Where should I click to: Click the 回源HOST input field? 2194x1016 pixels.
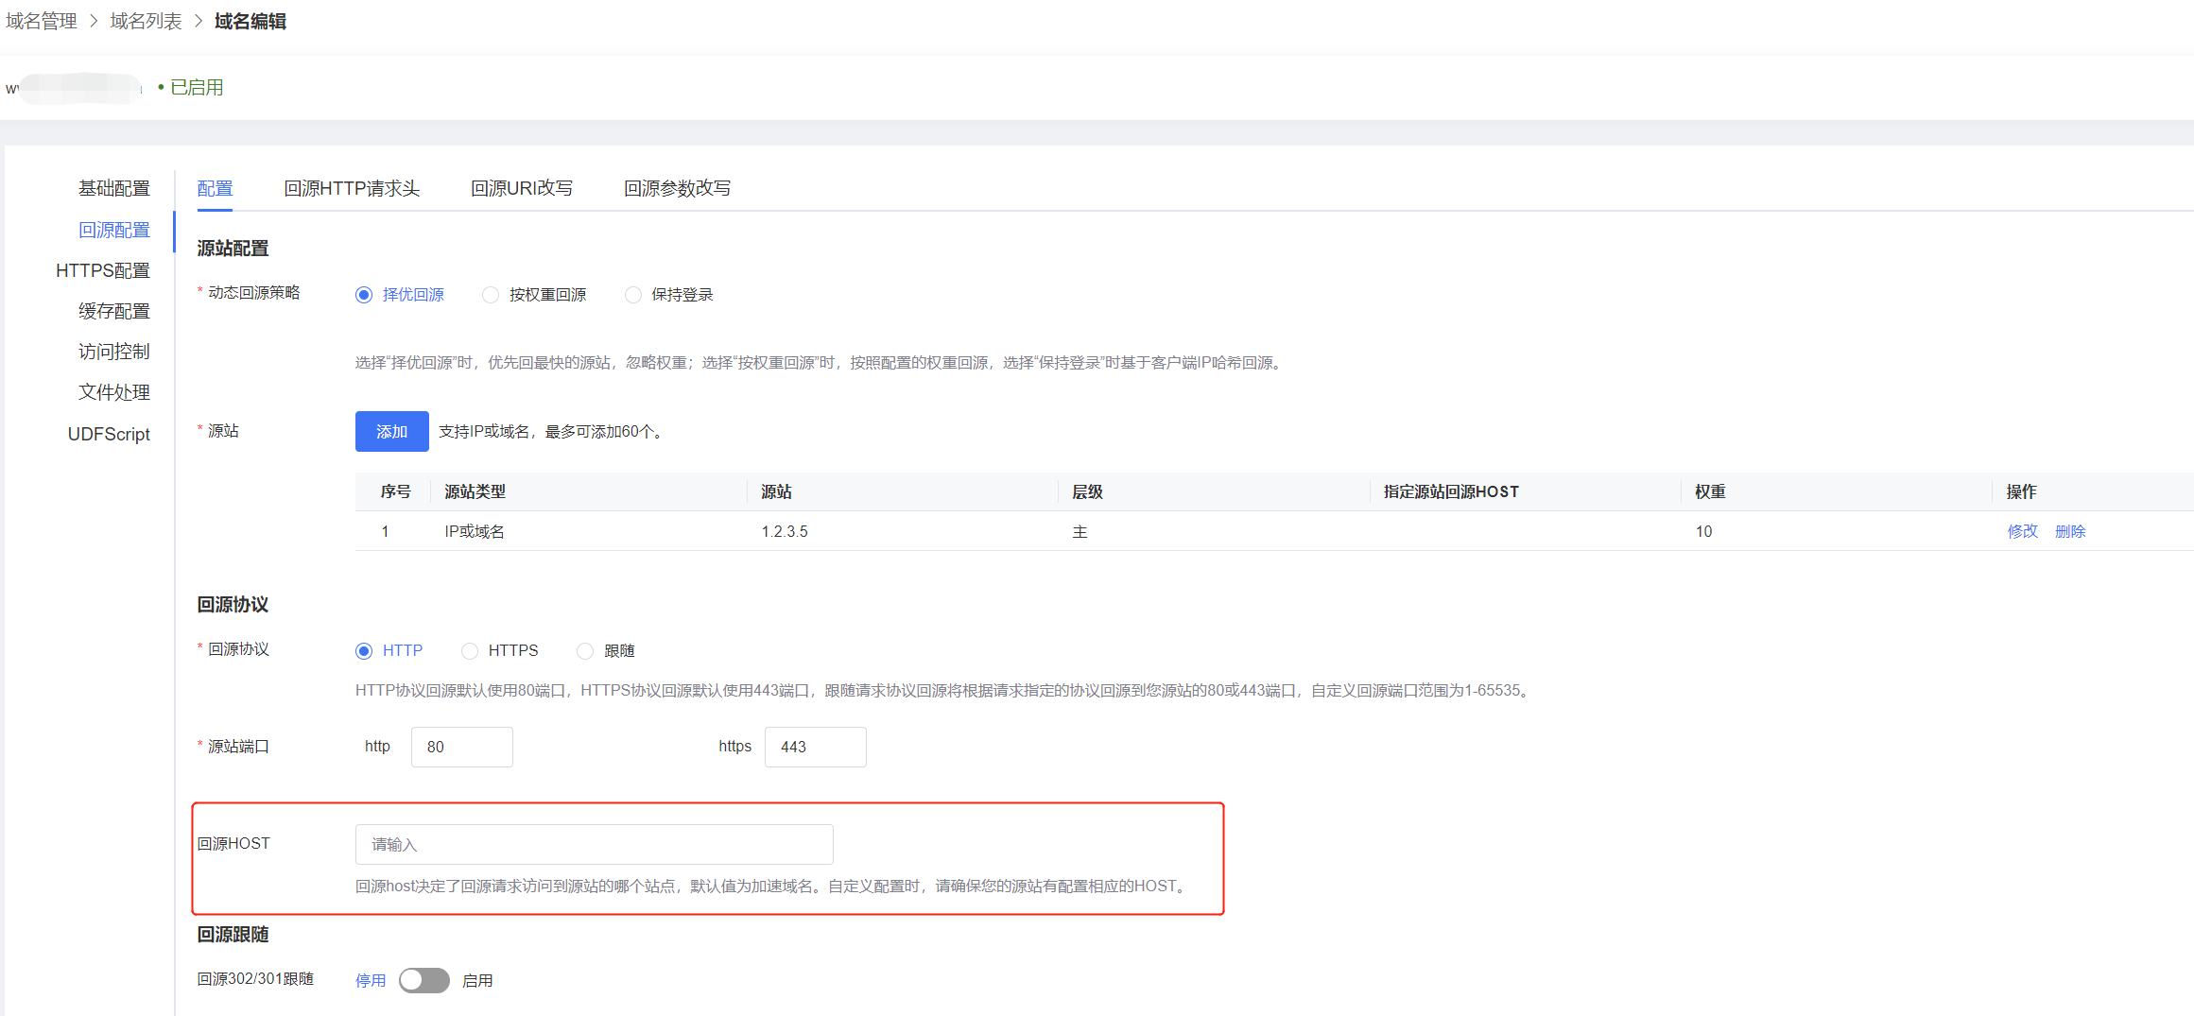[x=595, y=844]
